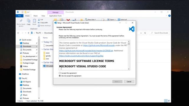Open the Customize Quick Access Toolbar dropdown
The width and height of the screenshot is (189, 106).
pos(28,12)
